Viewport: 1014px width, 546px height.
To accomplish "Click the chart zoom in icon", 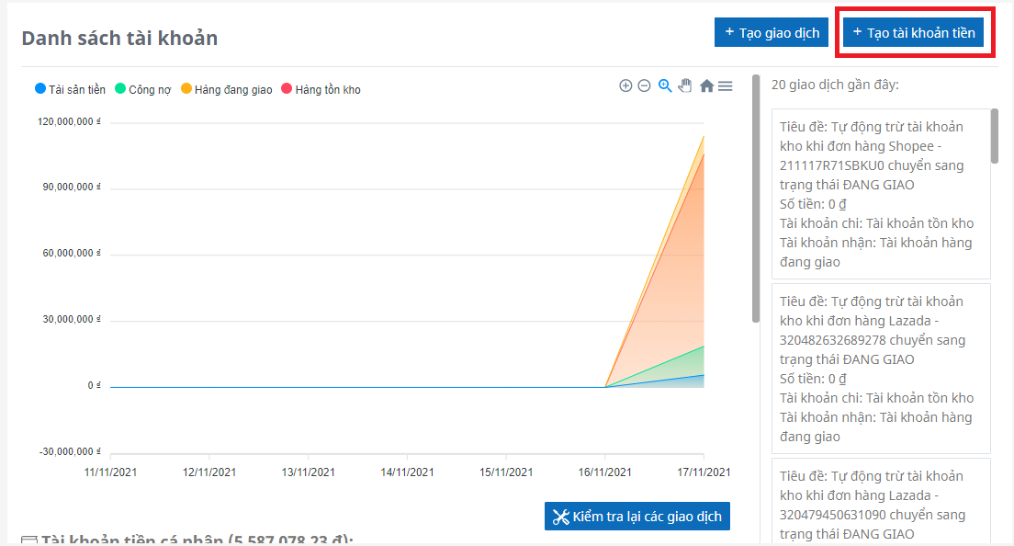I will 625,85.
